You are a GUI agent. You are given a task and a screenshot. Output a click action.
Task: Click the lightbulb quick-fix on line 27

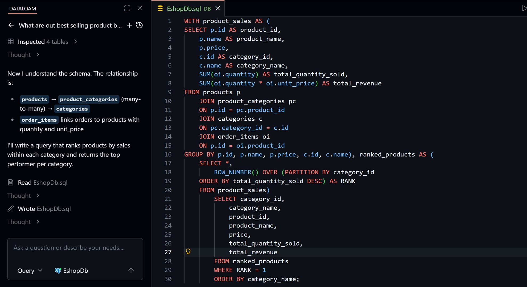188,252
